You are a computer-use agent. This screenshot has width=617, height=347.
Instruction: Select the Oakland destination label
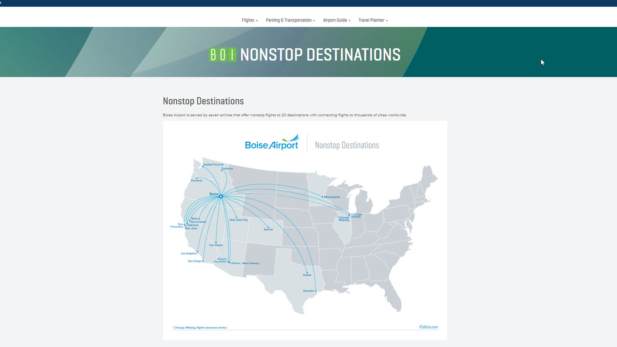(192, 225)
